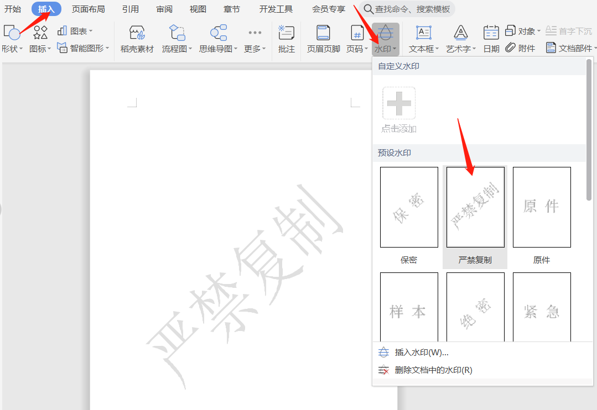Choose 插入水印(W)... menu entry
Image resolution: width=597 pixels, height=410 pixels.
click(x=422, y=353)
